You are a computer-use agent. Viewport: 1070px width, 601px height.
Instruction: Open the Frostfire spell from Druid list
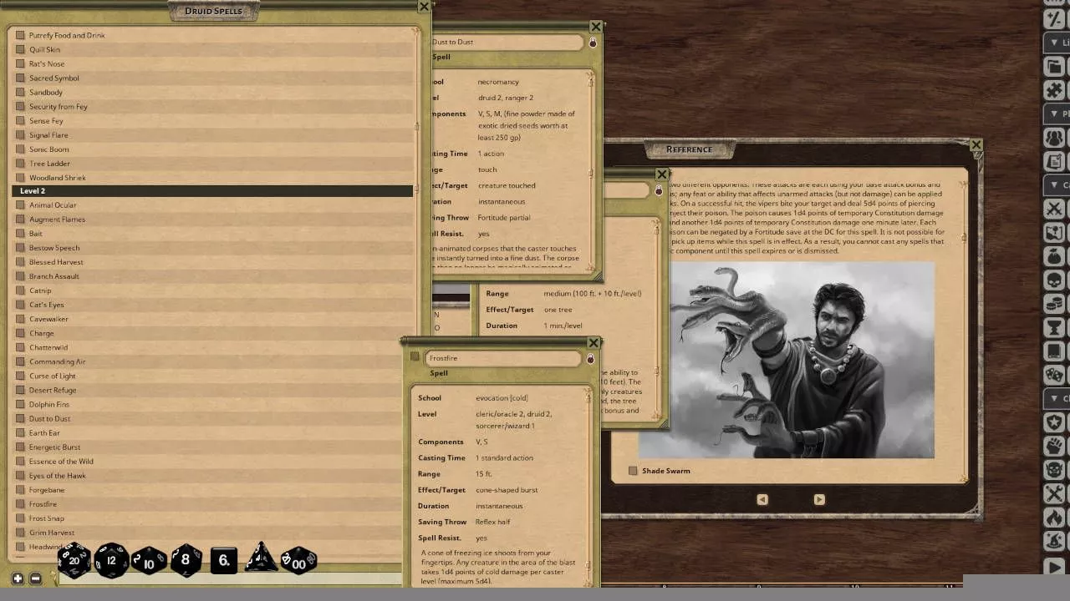(43, 504)
